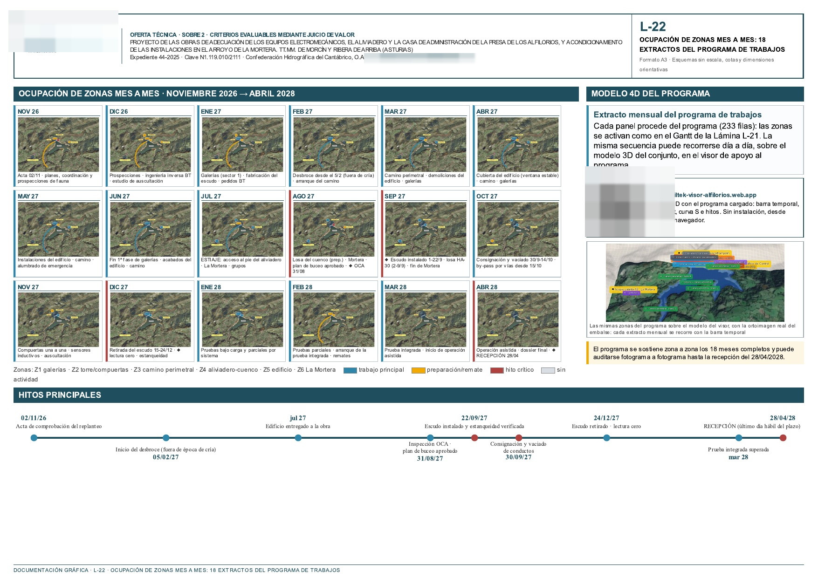The height and width of the screenshot is (578, 818).
Task: Click the ENE 27 map image
Action: click(242, 144)
